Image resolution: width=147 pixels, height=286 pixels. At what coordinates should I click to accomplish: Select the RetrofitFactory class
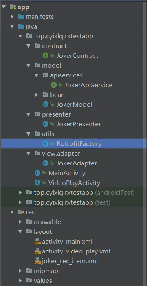pyautogui.click(x=73, y=143)
